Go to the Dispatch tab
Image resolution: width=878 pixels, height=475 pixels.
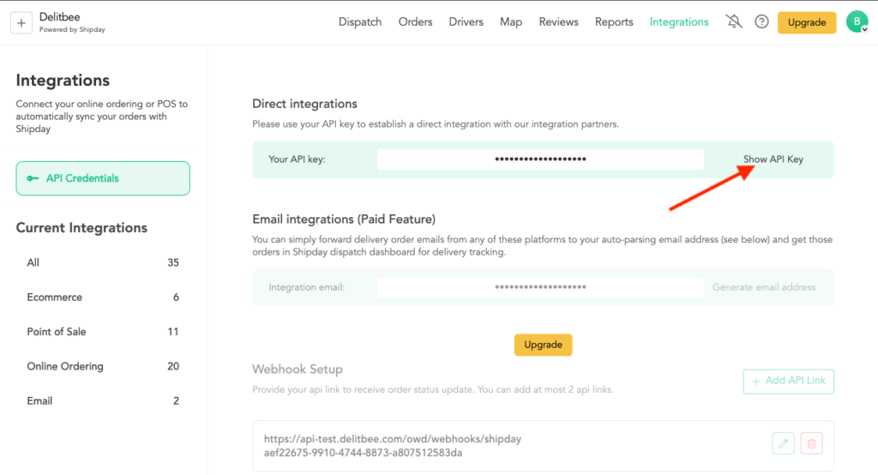click(x=360, y=21)
